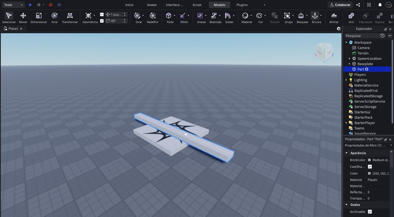394x217 pixels.
Task: Switch to the Avatar tab
Action: tap(152, 5)
